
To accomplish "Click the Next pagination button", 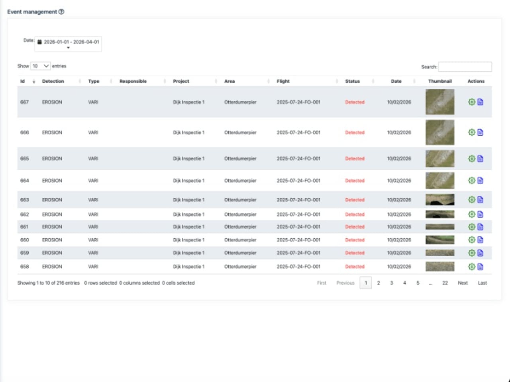I will [463, 283].
